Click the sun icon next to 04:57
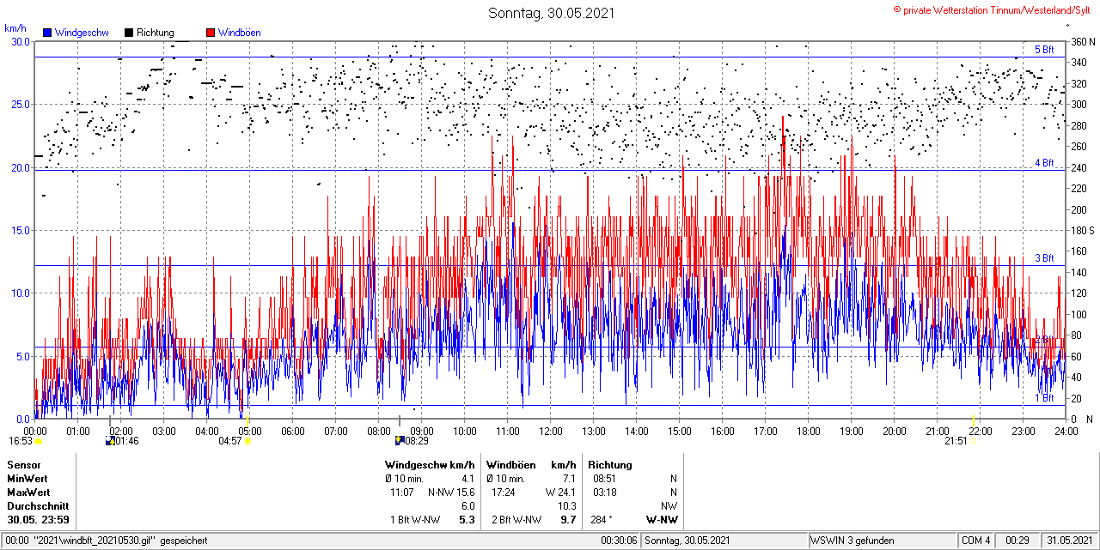This screenshot has height=550, width=1100. pyautogui.click(x=248, y=441)
